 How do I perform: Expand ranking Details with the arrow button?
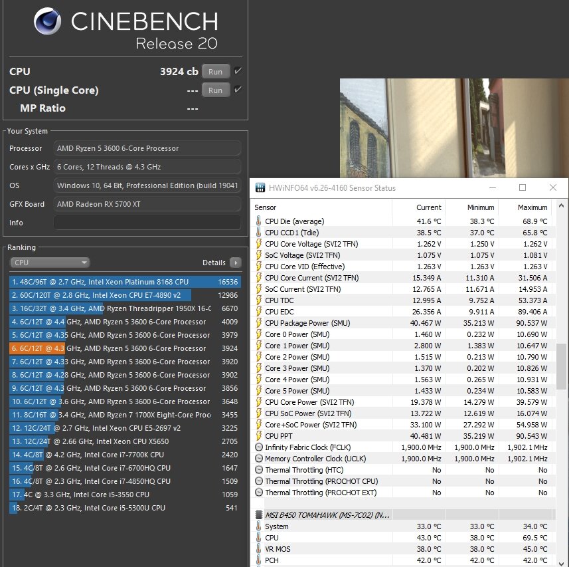[x=236, y=263]
